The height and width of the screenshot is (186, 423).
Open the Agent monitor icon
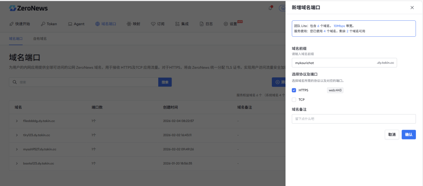tap(70, 24)
